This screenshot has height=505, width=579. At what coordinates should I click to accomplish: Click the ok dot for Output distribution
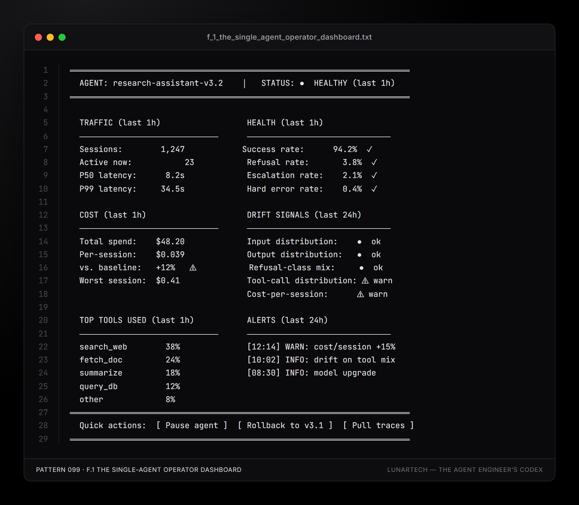(x=359, y=255)
